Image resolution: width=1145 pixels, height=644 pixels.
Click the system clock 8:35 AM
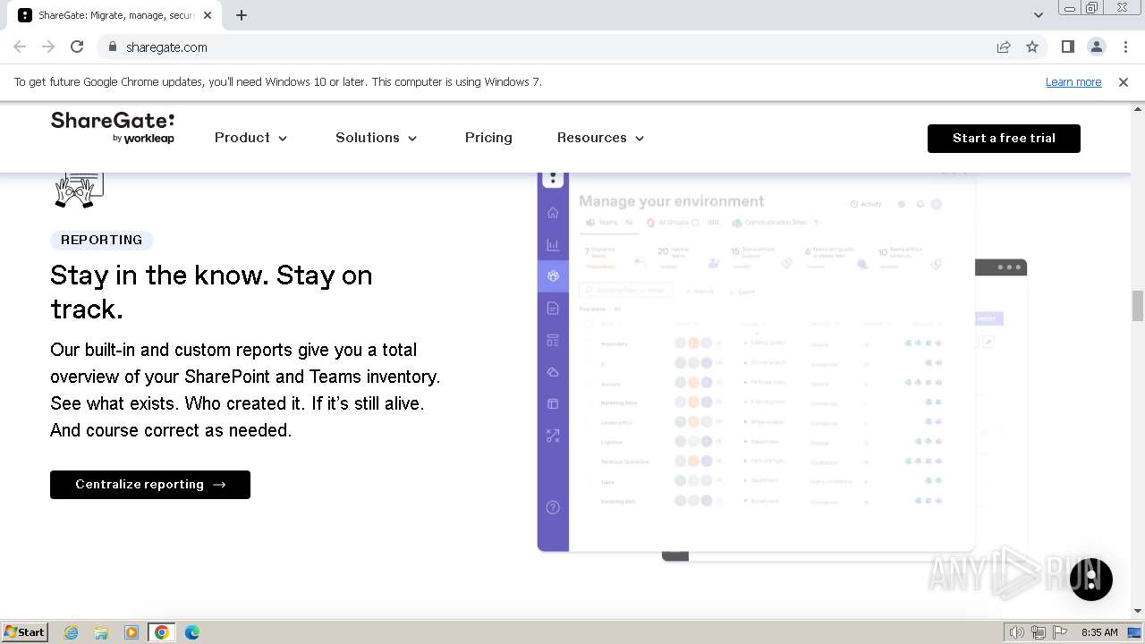(1099, 632)
